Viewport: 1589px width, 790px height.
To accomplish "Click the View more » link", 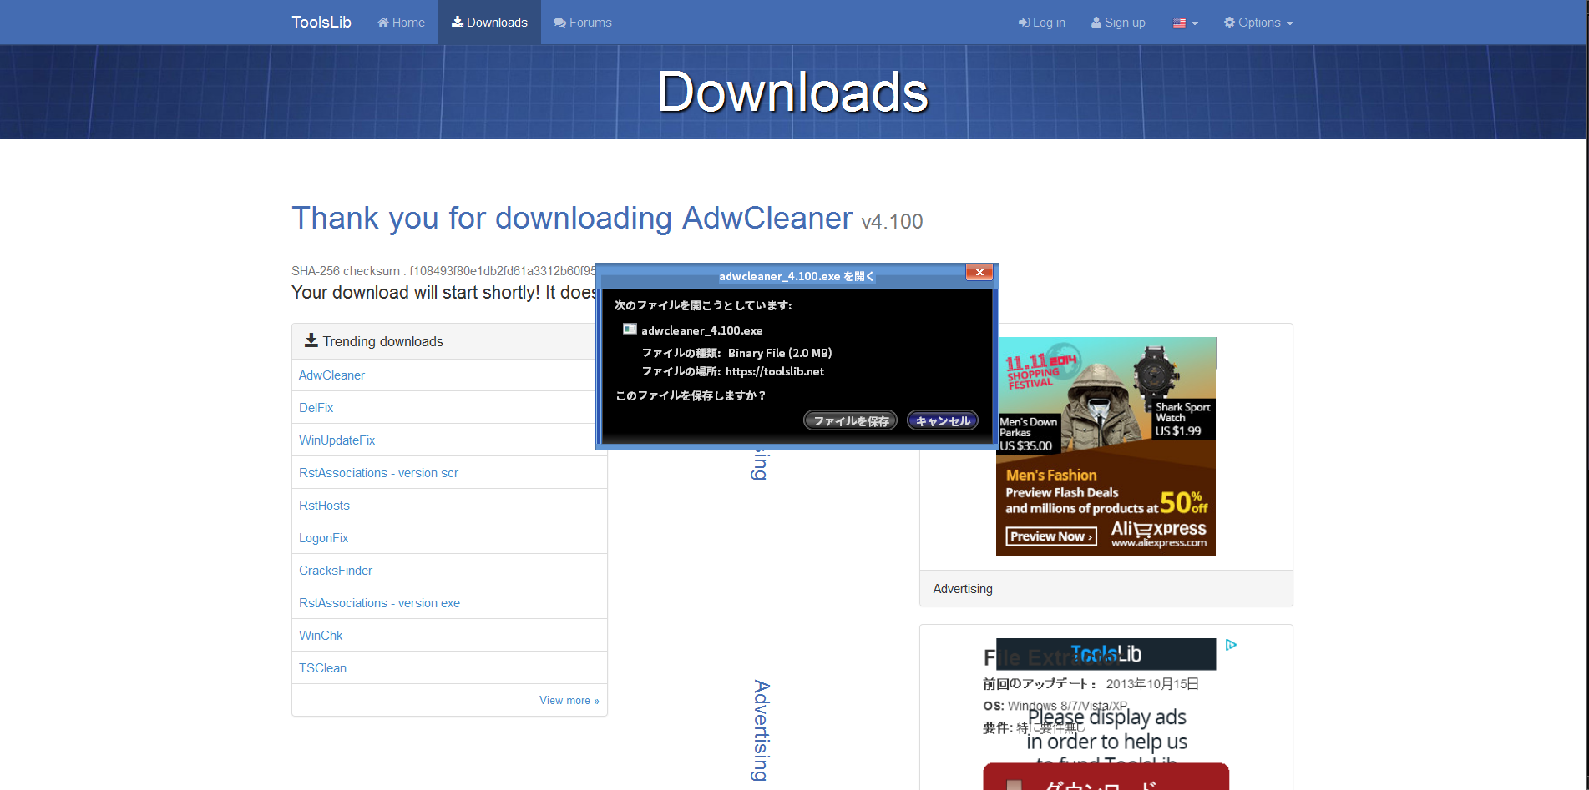I will pyautogui.click(x=569, y=701).
